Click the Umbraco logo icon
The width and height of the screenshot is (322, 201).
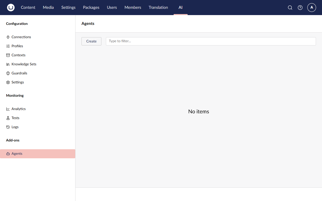(11, 8)
